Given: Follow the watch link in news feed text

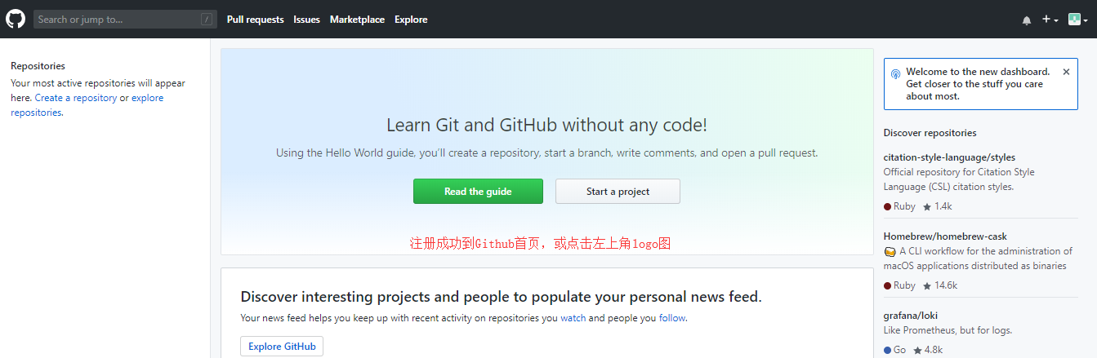Looking at the screenshot, I should click(573, 318).
